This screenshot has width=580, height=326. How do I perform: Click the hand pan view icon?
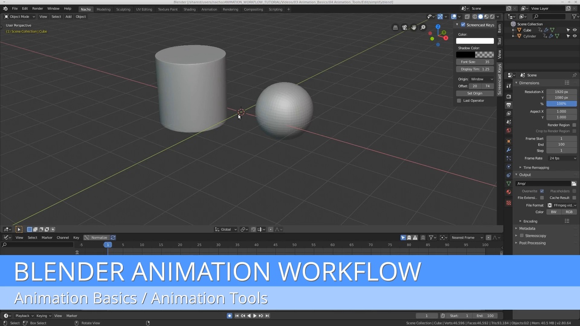click(x=414, y=27)
